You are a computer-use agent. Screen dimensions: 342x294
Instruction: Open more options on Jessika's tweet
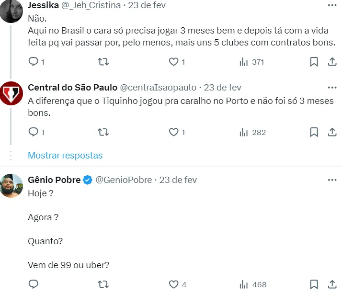click(331, 5)
